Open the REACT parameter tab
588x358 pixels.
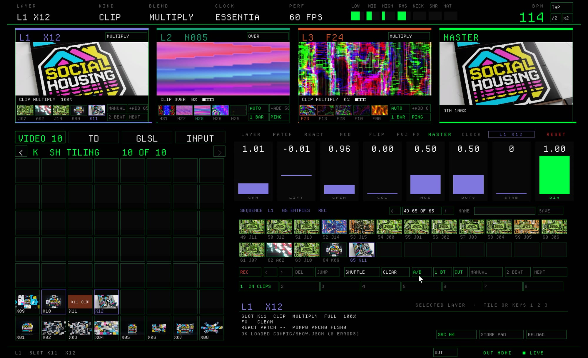tap(314, 134)
